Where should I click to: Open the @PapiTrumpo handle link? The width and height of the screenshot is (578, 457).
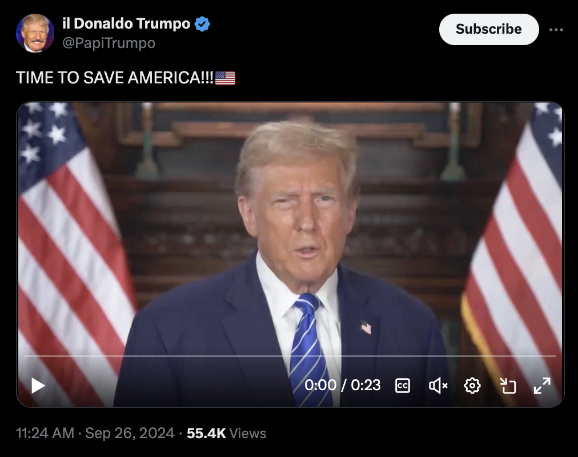[x=109, y=43]
